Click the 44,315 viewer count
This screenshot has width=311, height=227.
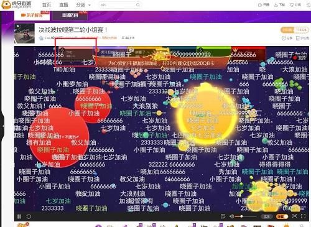click(x=128, y=38)
